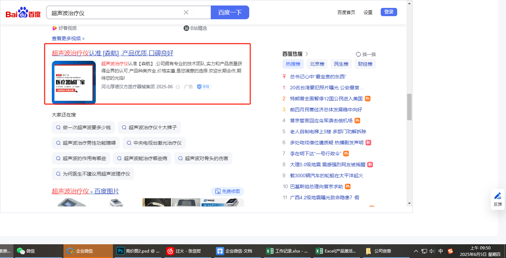Click the 医疗器械厂家 ad thumbnail image
Screen dimensions: 506x258
(x=74, y=82)
